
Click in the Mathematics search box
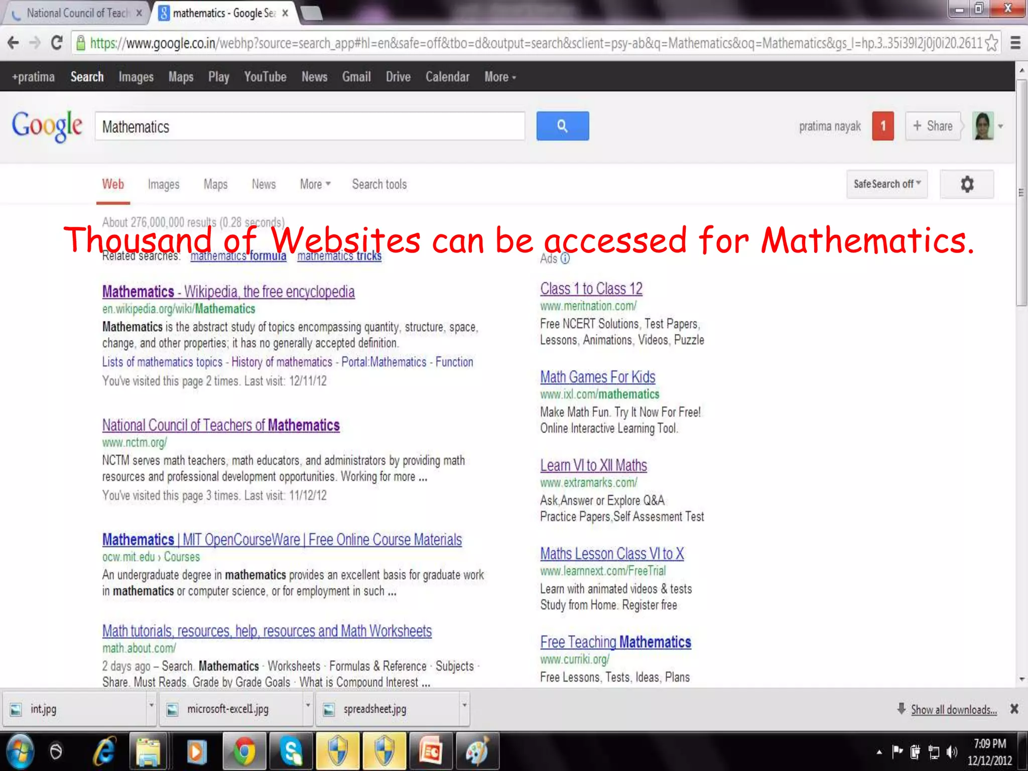310,126
